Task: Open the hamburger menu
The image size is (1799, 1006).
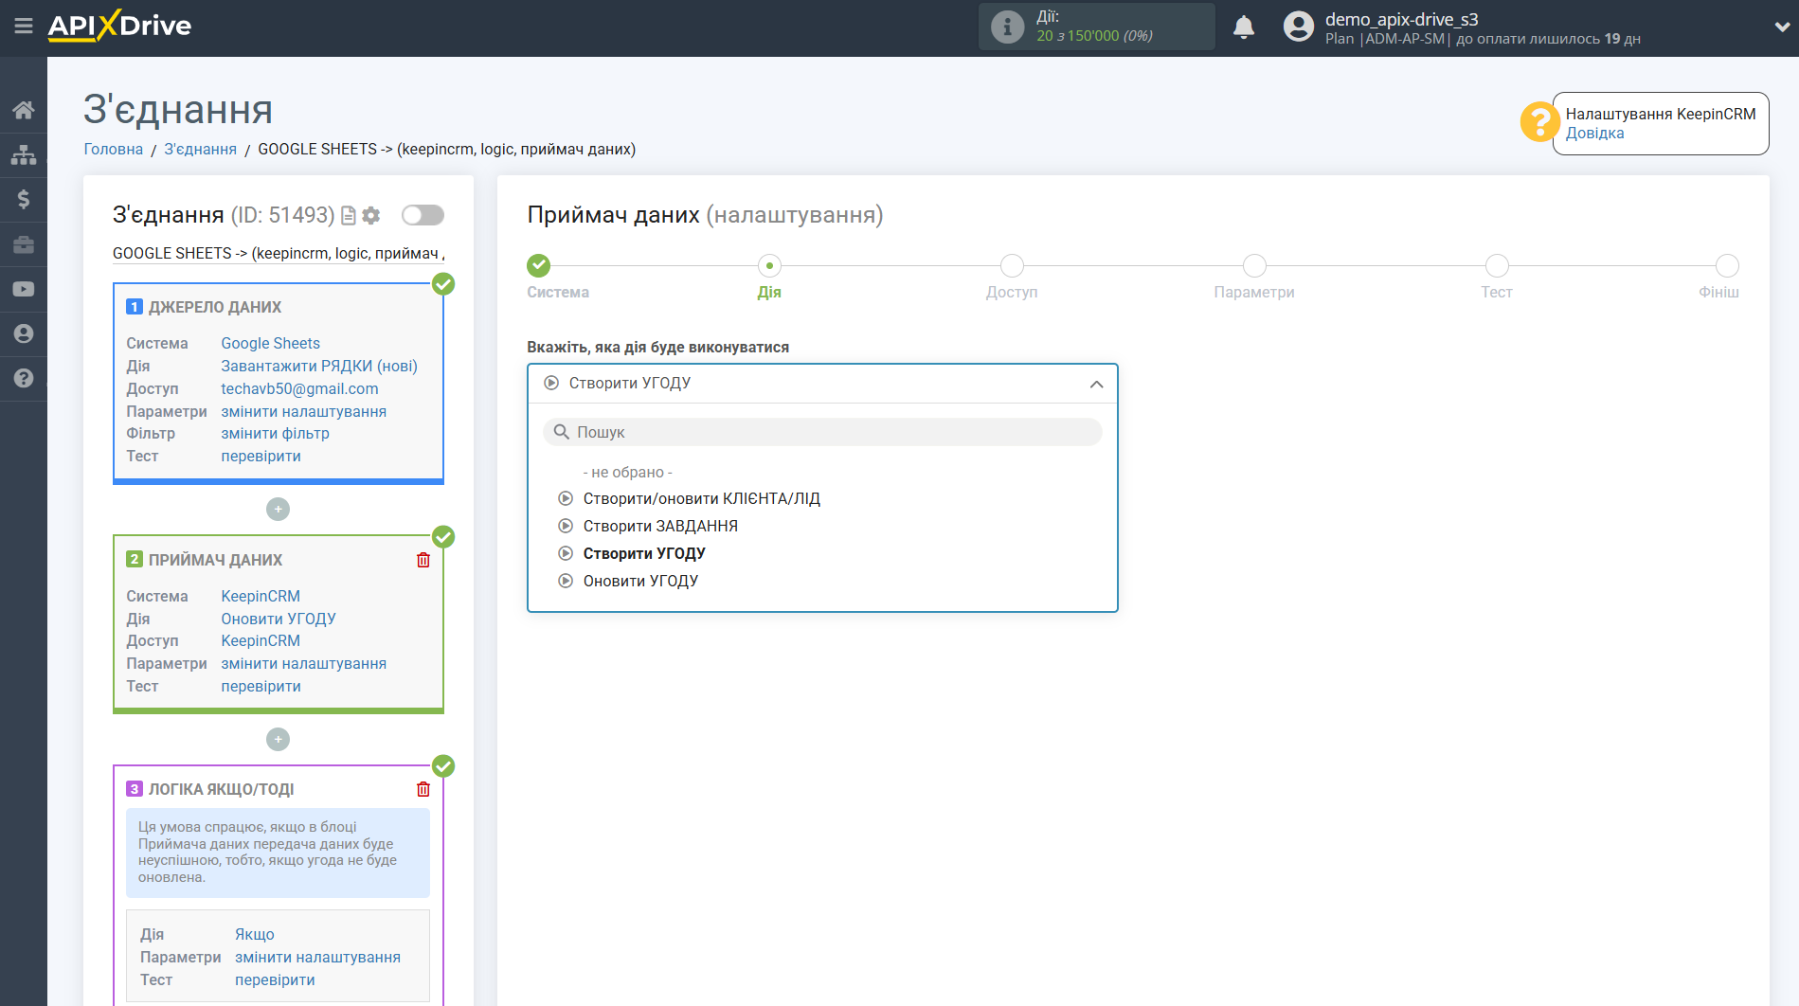Action: [24, 26]
